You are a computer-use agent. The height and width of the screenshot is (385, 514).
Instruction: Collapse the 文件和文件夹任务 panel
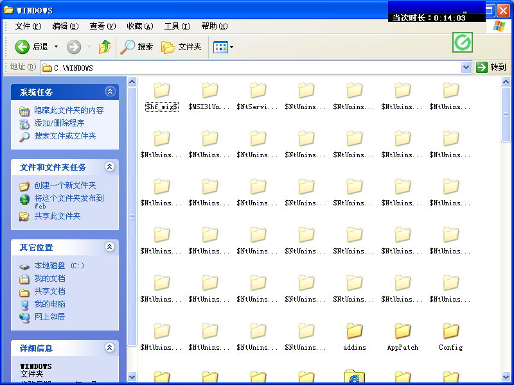pos(110,167)
